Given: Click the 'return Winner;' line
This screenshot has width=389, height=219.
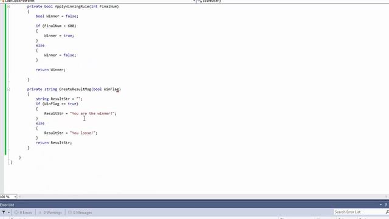Looking at the screenshot, I should 50,70.
